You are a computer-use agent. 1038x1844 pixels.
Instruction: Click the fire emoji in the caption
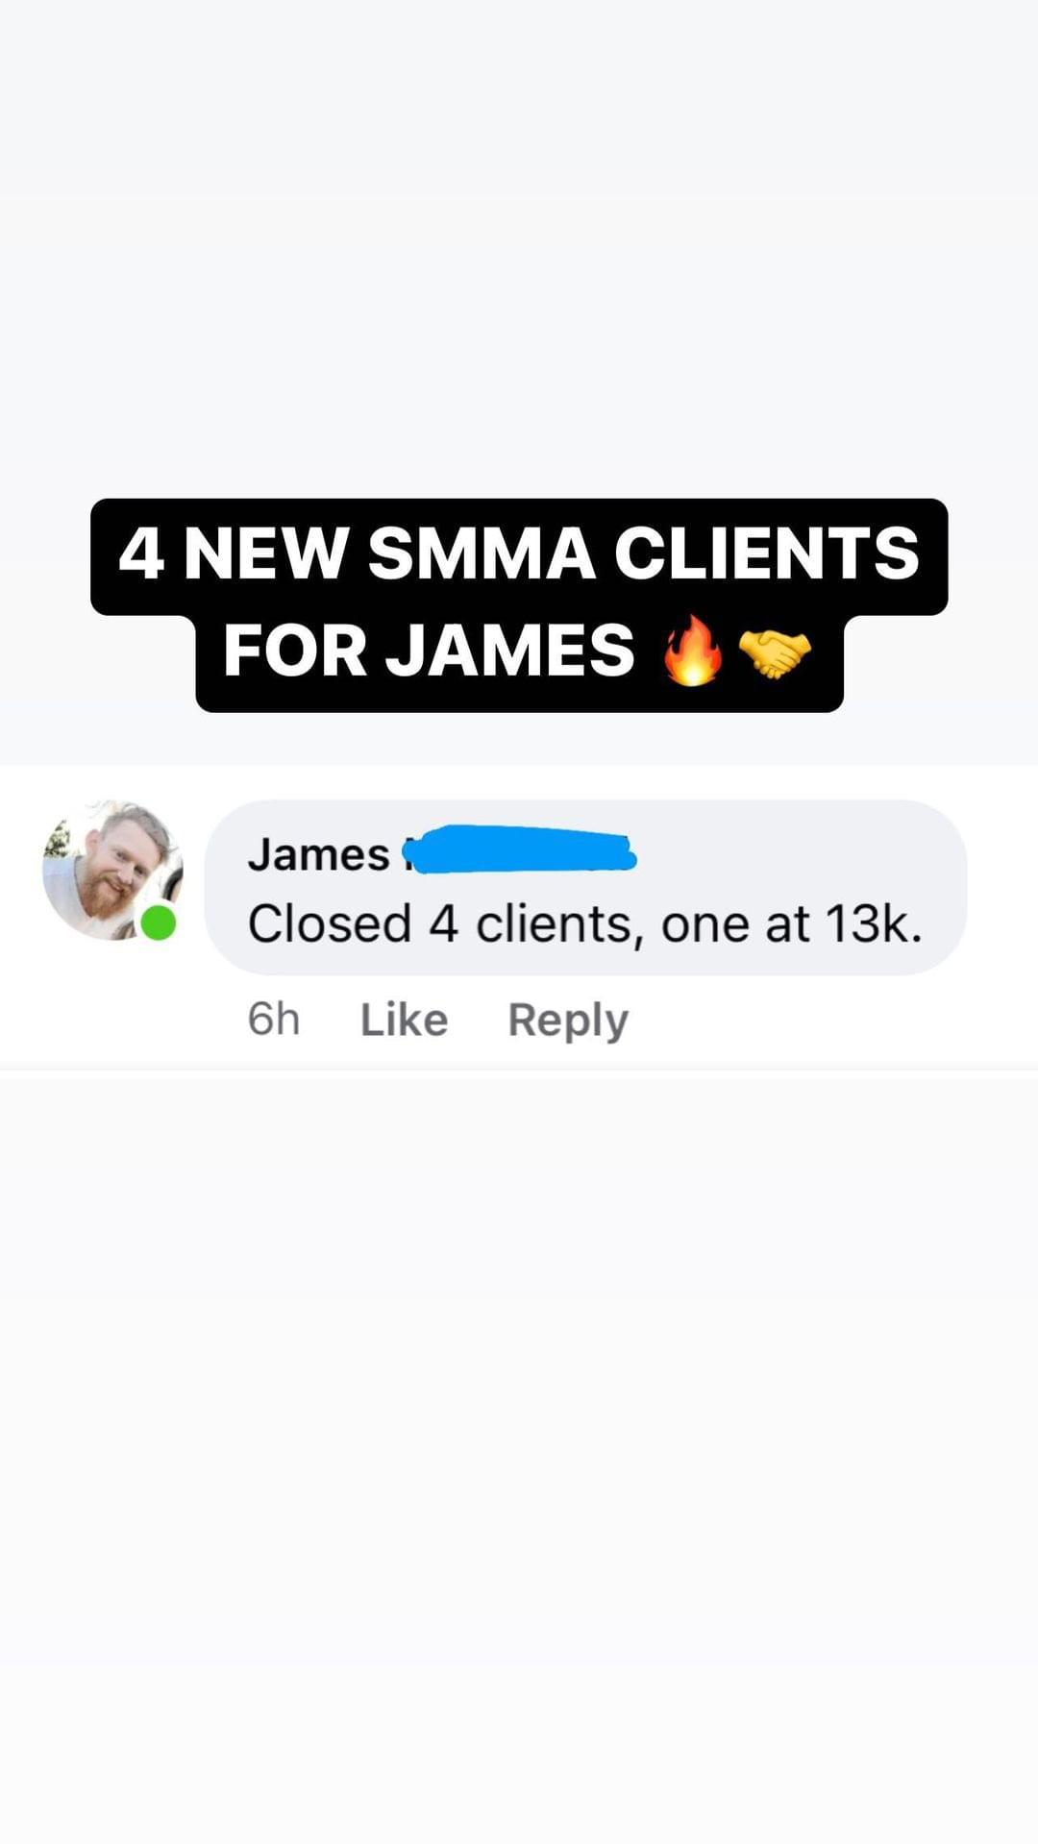click(692, 651)
